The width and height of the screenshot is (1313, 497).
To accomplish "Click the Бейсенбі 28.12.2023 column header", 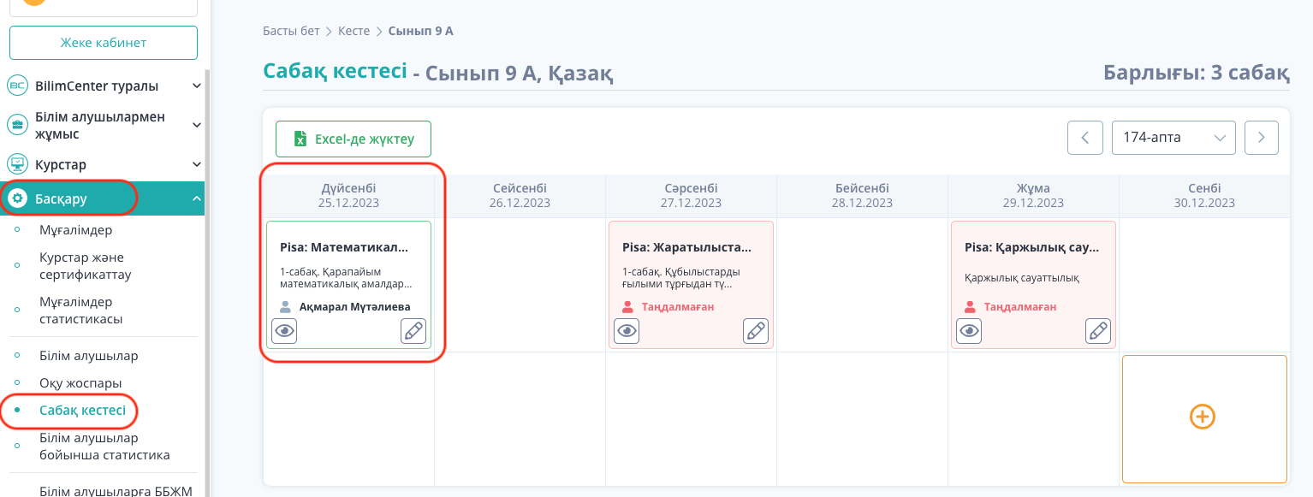I will point(862,196).
